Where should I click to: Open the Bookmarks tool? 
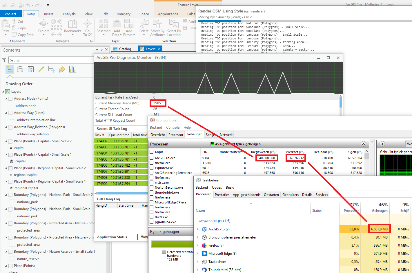click(72, 24)
